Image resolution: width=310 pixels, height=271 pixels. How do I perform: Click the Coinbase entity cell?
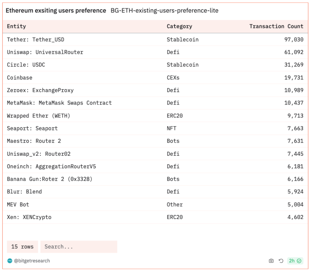pyautogui.click(x=20, y=78)
